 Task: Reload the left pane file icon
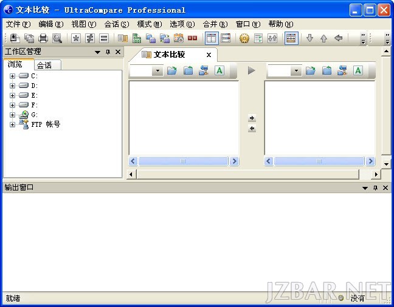[188, 70]
